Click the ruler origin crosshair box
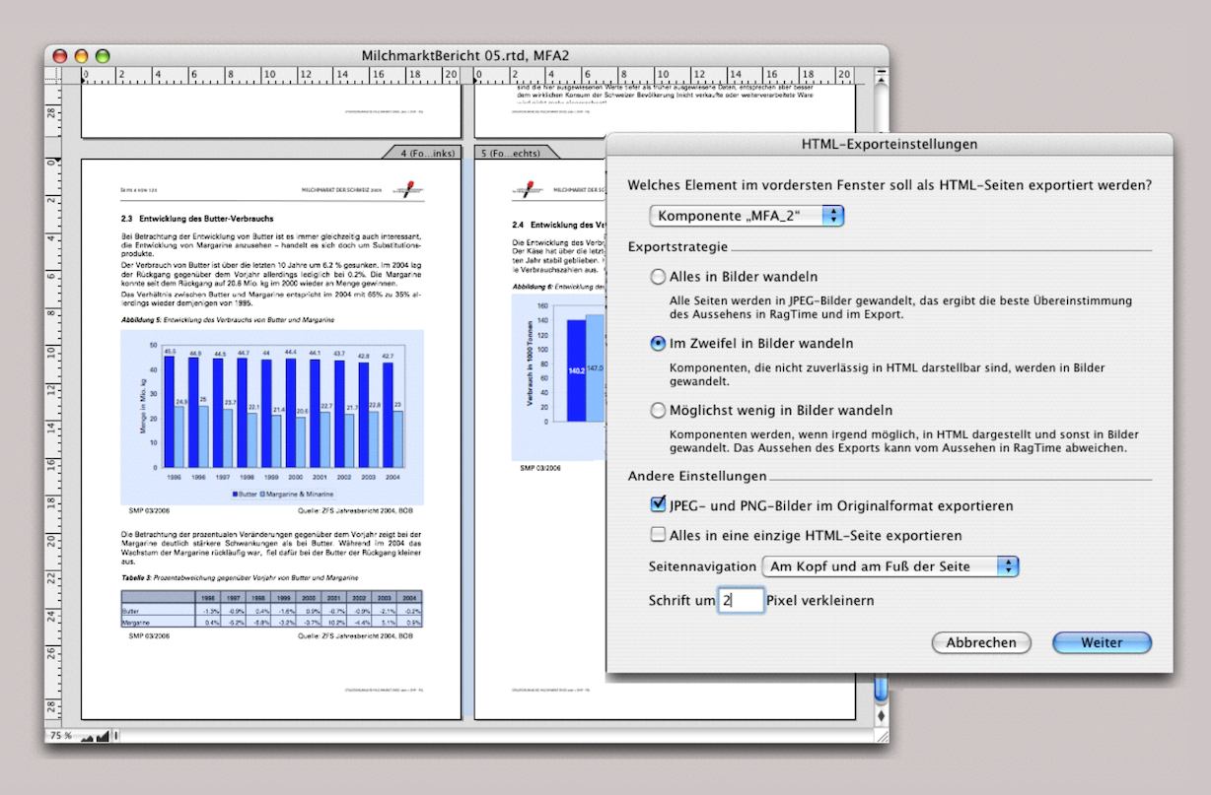This screenshot has width=1211, height=795. [53, 74]
